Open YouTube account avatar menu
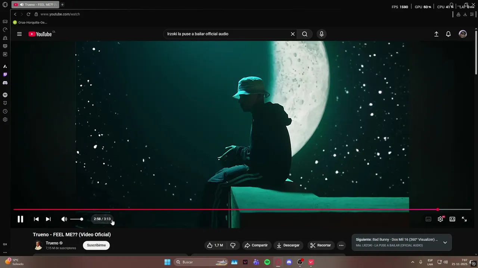The height and width of the screenshot is (268, 478). pos(463,34)
